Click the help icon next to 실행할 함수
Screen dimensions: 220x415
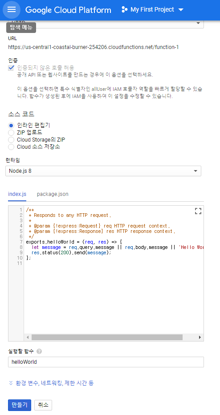pos(39,351)
